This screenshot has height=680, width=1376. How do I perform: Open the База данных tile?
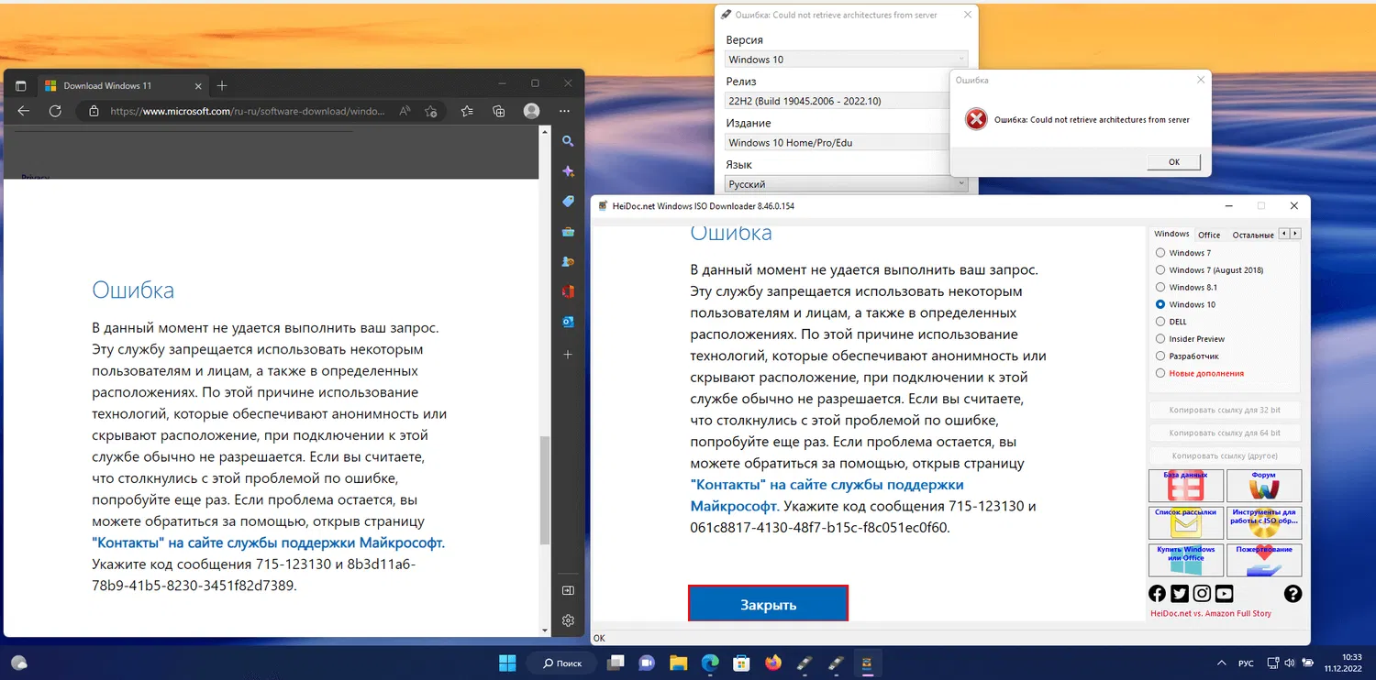pyautogui.click(x=1185, y=486)
